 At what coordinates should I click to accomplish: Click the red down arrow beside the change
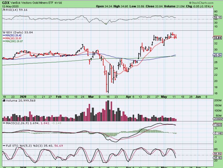click(212, 6)
